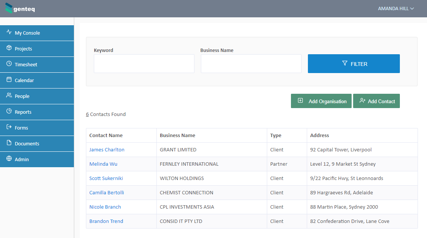427x238 pixels.
Task: Open the People section
Action: pyautogui.click(x=37, y=96)
